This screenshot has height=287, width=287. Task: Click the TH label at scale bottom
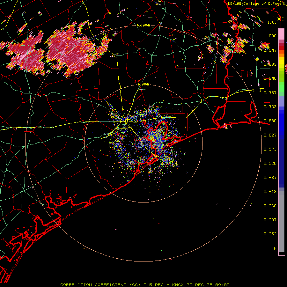[274, 248]
